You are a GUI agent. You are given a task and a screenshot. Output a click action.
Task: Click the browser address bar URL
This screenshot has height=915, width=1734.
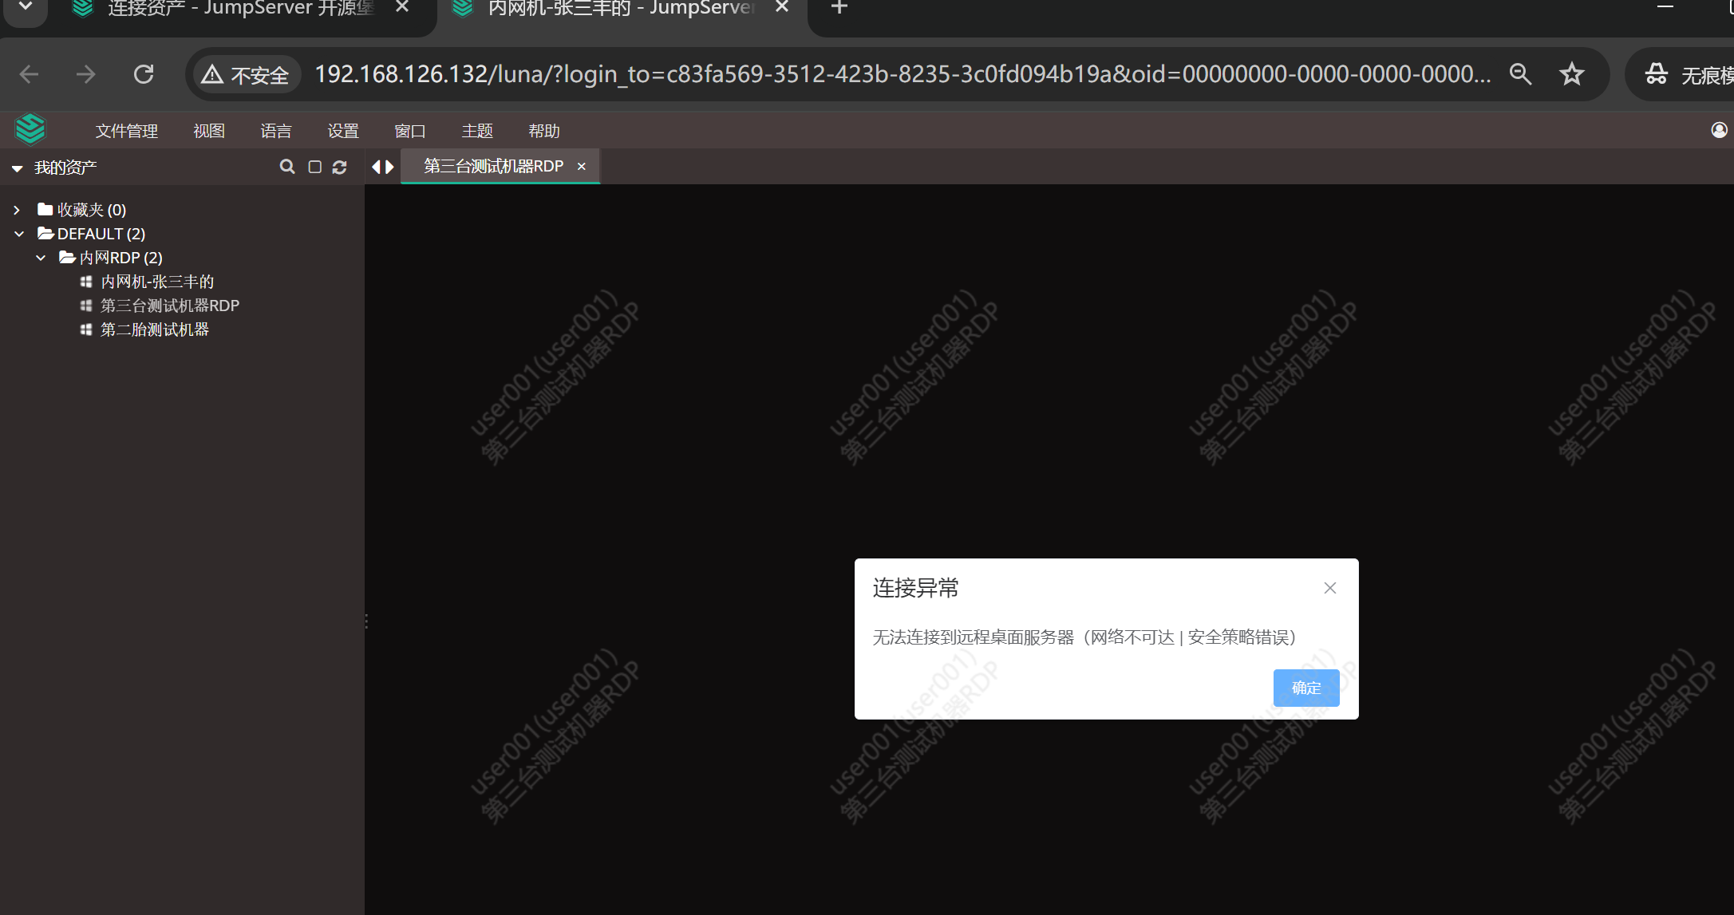[x=902, y=74]
